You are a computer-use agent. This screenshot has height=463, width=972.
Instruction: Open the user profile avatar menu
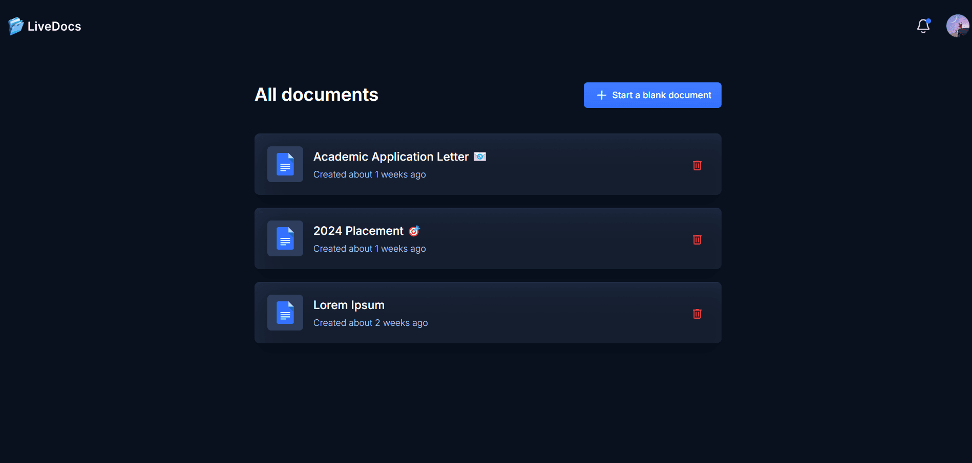coord(957,26)
